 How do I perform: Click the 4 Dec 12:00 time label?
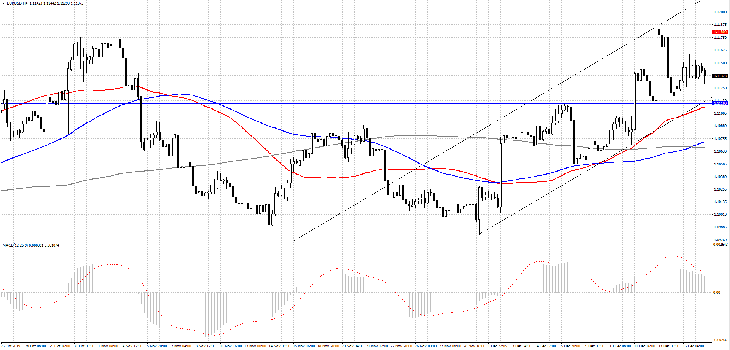pos(546,346)
